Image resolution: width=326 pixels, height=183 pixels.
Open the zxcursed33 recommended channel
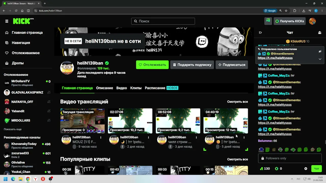coord(27,155)
